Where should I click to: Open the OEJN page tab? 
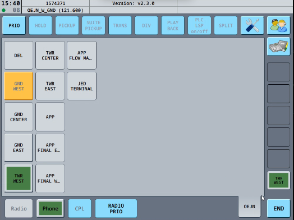coord(249,207)
